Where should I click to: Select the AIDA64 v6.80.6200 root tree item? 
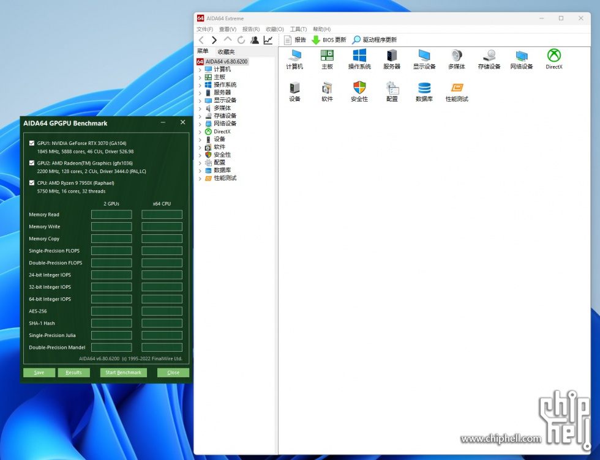point(227,62)
